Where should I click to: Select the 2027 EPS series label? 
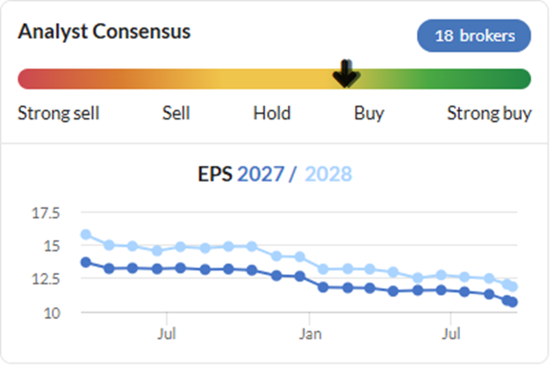[x=261, y=174]
